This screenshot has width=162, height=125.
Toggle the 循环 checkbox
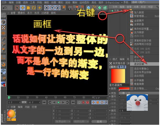coord(120,96)
